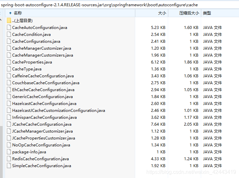Click file icon beside EhCacheCacheConfiguration.java

click(x=9, y=90)
